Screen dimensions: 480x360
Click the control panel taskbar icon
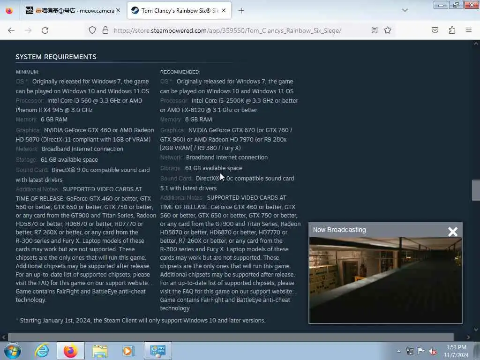pyautogui.click(x=157, y=351)
